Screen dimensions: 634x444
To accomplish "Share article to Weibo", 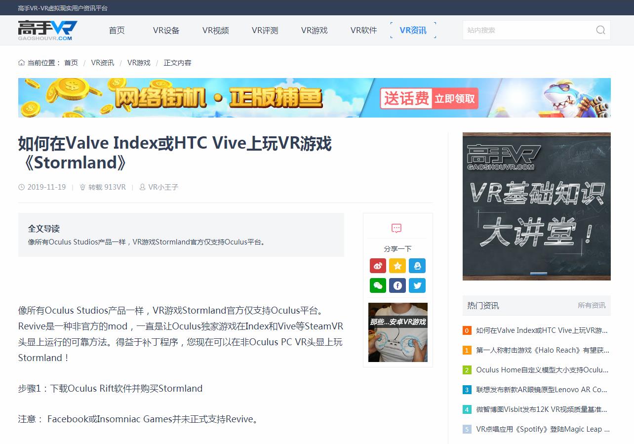I will click(378, 266).
